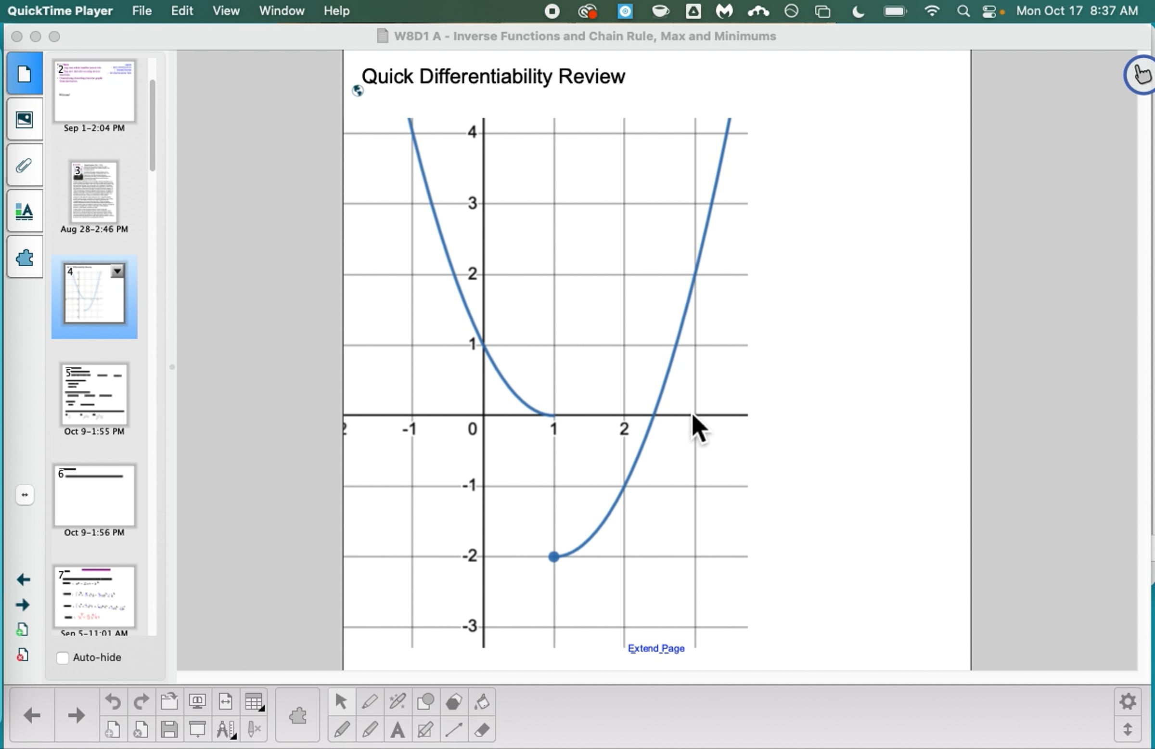This screenshot has width=1155, height=749.
Task: Open the Gallery picture tab in sidebar
Action: click(x=24, y=119)
